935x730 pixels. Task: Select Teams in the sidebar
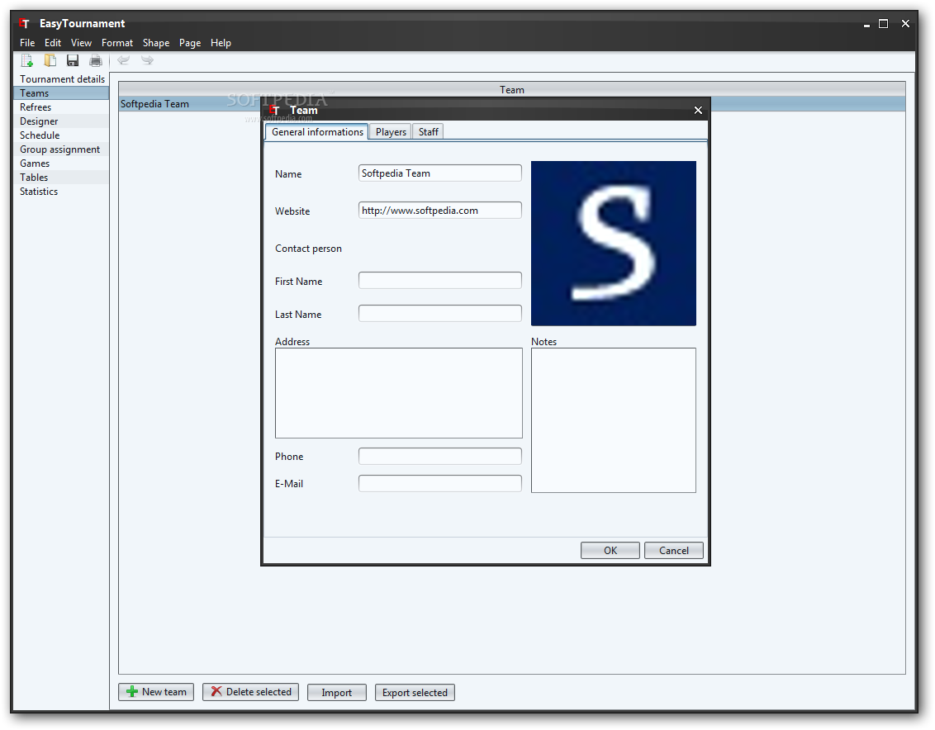(x=61, y=93)
